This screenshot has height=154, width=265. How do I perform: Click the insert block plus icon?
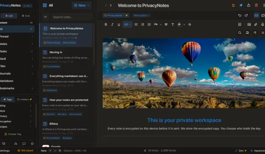[240, 25]
